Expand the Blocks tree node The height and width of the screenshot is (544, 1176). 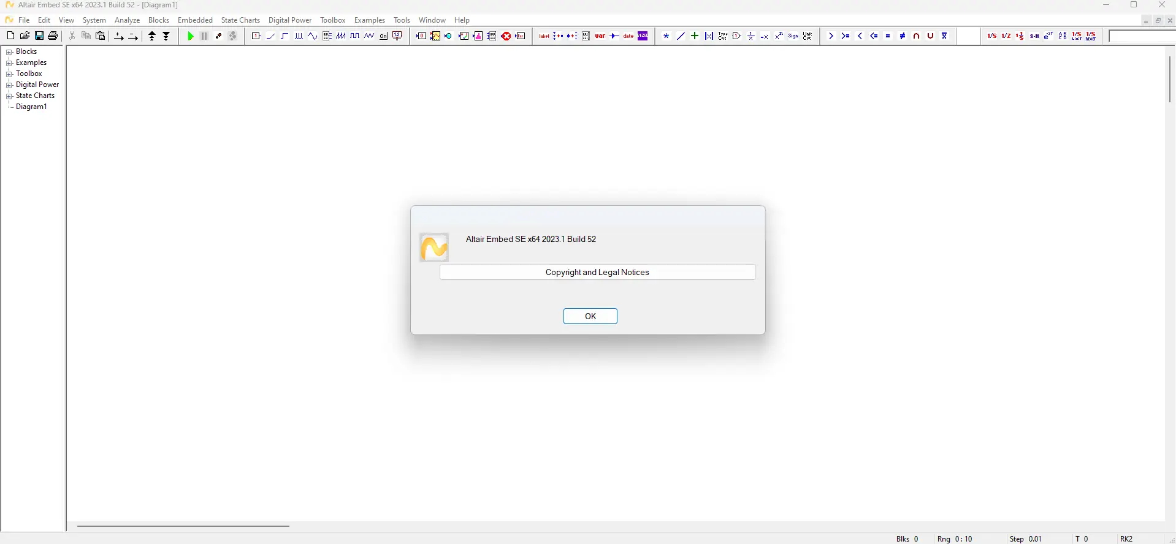coord(9,52)
